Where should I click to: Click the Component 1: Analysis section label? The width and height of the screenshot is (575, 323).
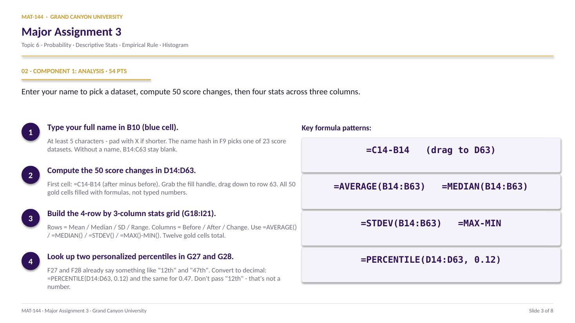[x=74, y=71]
